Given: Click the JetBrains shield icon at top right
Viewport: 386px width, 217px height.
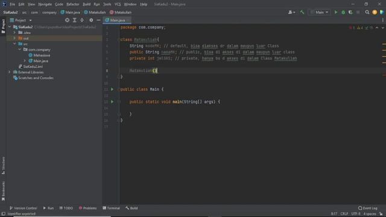Looking at the screenshot, I should pos(382,12).
